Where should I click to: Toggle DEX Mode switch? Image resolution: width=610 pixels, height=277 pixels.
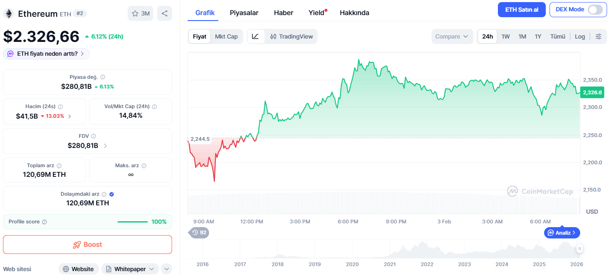point(595,10)
